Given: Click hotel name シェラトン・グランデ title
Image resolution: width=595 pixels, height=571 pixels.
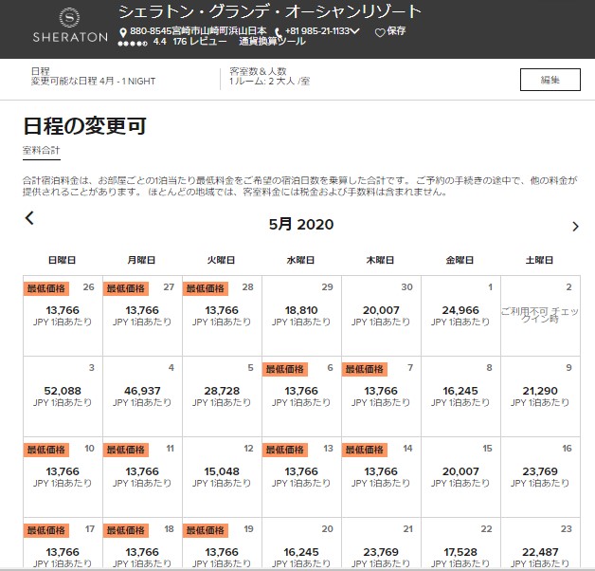Looking at the screenshot, I should tap(270, 12).
